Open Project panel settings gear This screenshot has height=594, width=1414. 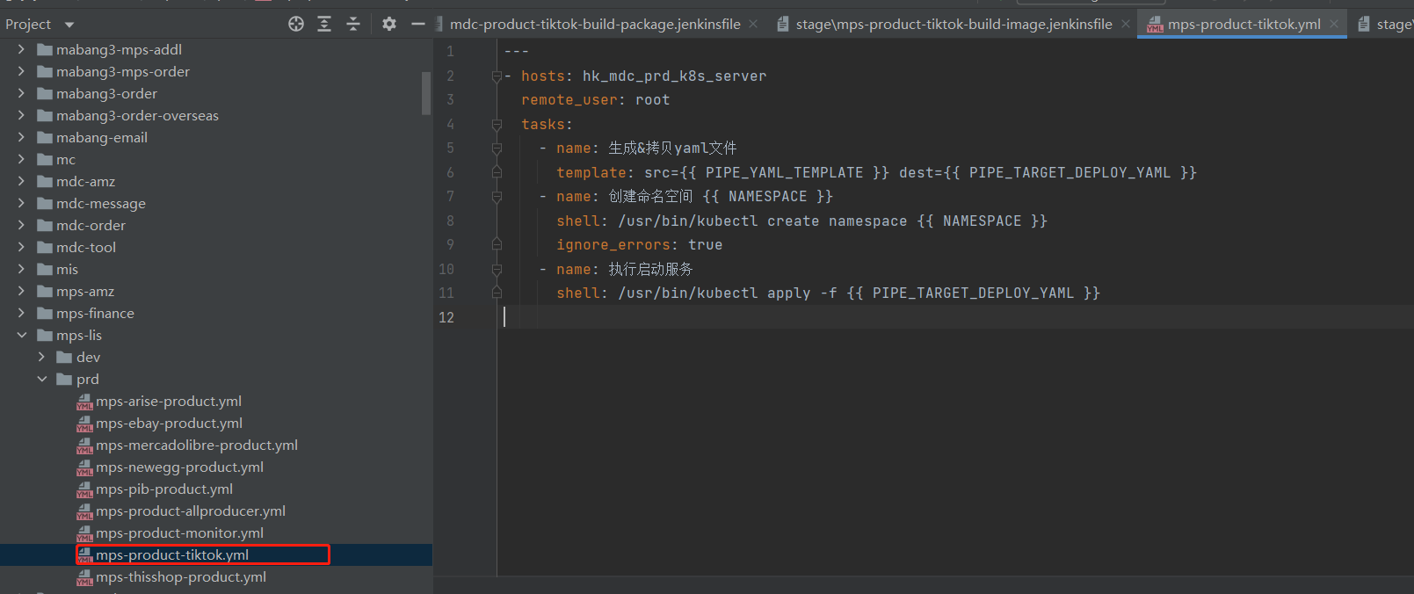click(x=389, y=25)
